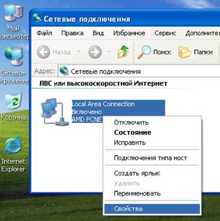Click the window title bar network icon
Image resolution: width=220 pixels, height=221 pixels.
coord(37,18)
